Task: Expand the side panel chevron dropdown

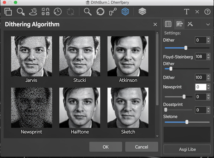Action: pyautogui.click(x=208, y=25)
